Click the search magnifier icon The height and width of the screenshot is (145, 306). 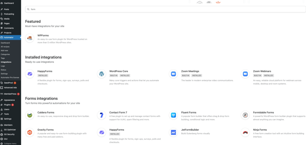(x=28, y=9)
